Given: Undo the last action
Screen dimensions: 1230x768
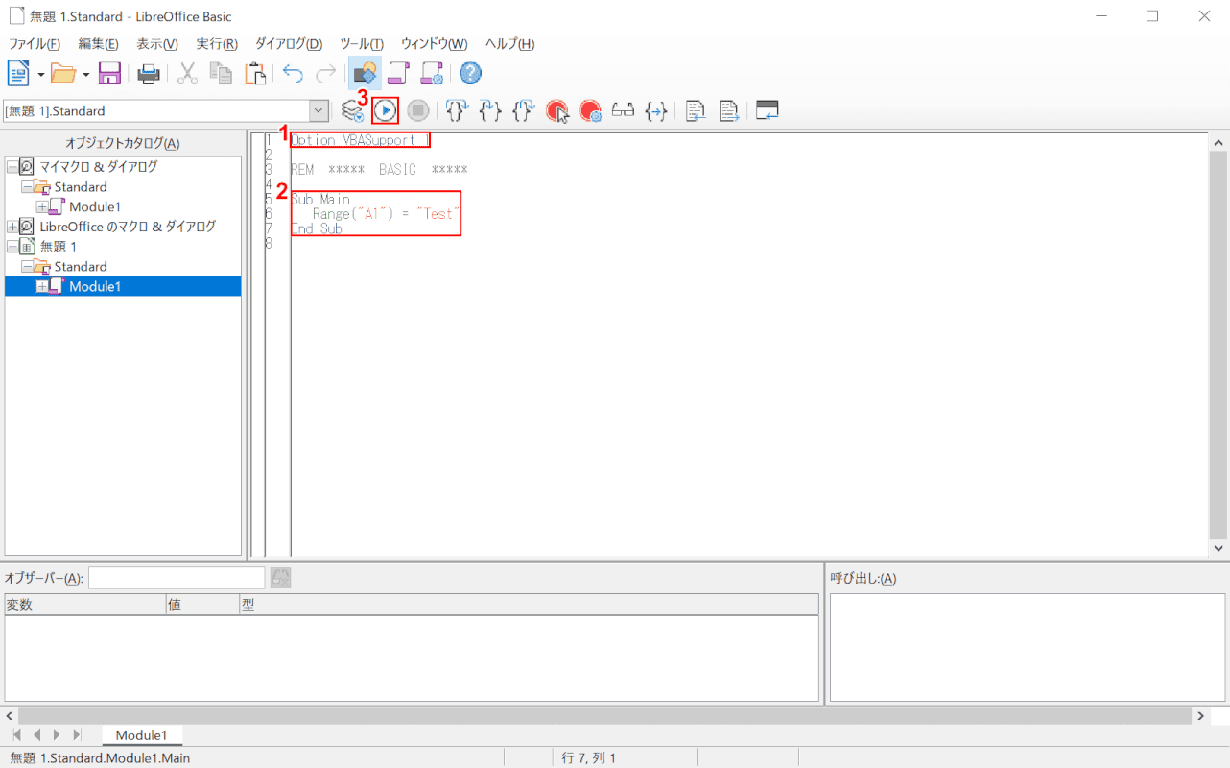Looking at the screenshot, I should tap(294, 73).
